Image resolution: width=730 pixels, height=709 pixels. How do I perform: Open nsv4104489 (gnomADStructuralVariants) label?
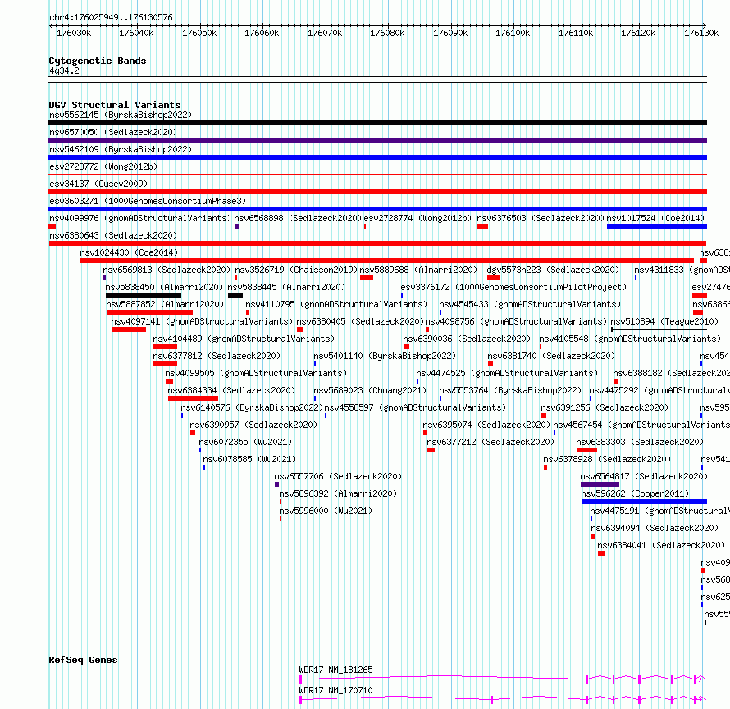(244, 339)
